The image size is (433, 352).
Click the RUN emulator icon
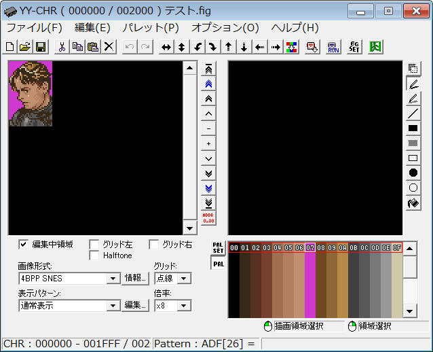point(333,47)
